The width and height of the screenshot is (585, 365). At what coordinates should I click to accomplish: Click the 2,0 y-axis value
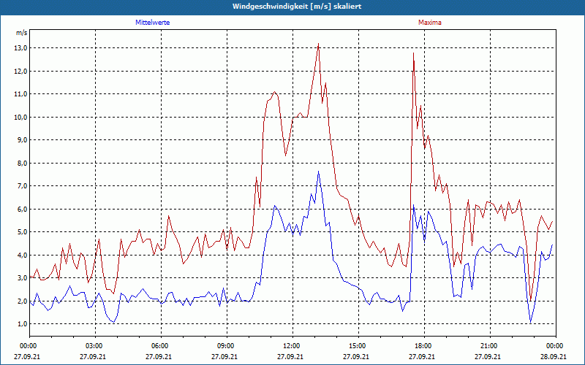pos(22,301)
